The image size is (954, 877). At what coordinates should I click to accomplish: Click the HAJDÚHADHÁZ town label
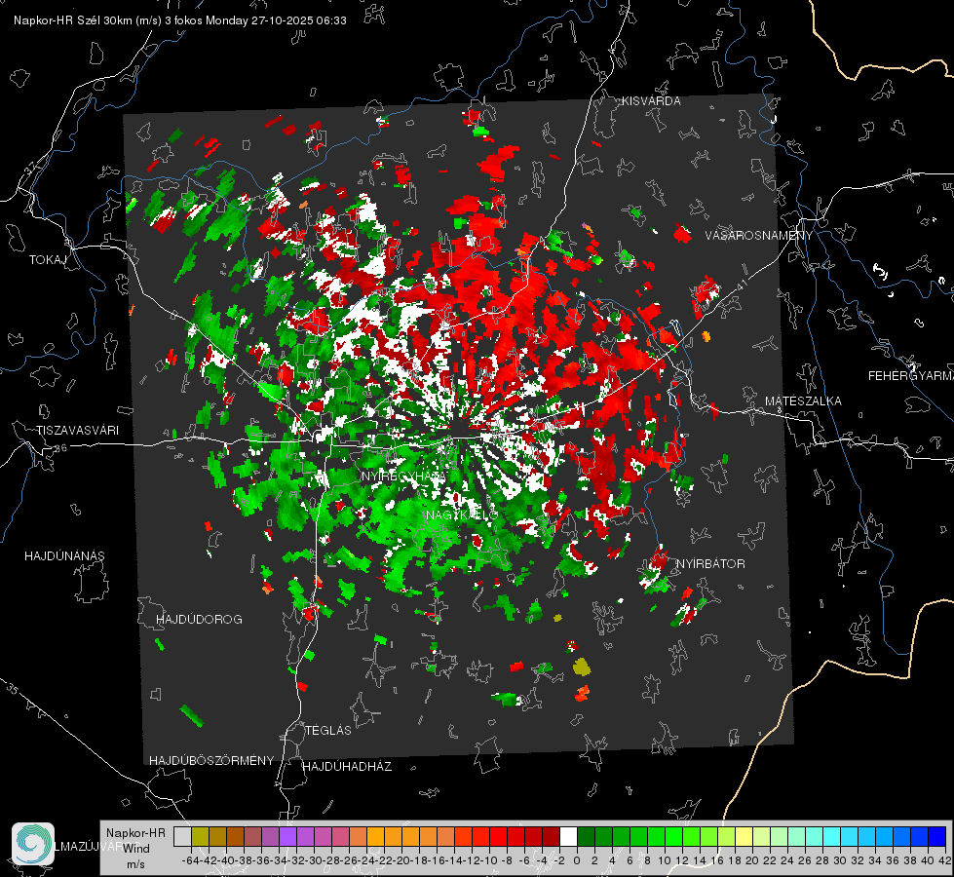point(347,767)
